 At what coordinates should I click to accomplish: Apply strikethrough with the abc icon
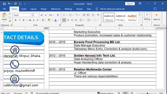tap(30, 20)
